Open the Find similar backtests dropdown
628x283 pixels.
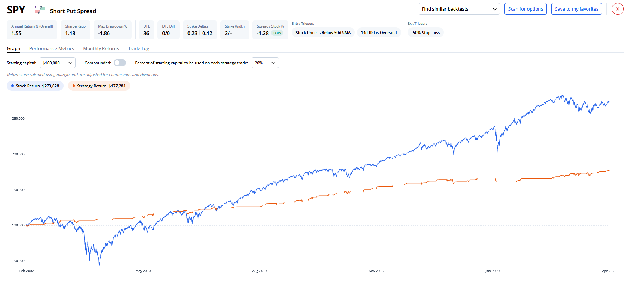tap(459, 9)
